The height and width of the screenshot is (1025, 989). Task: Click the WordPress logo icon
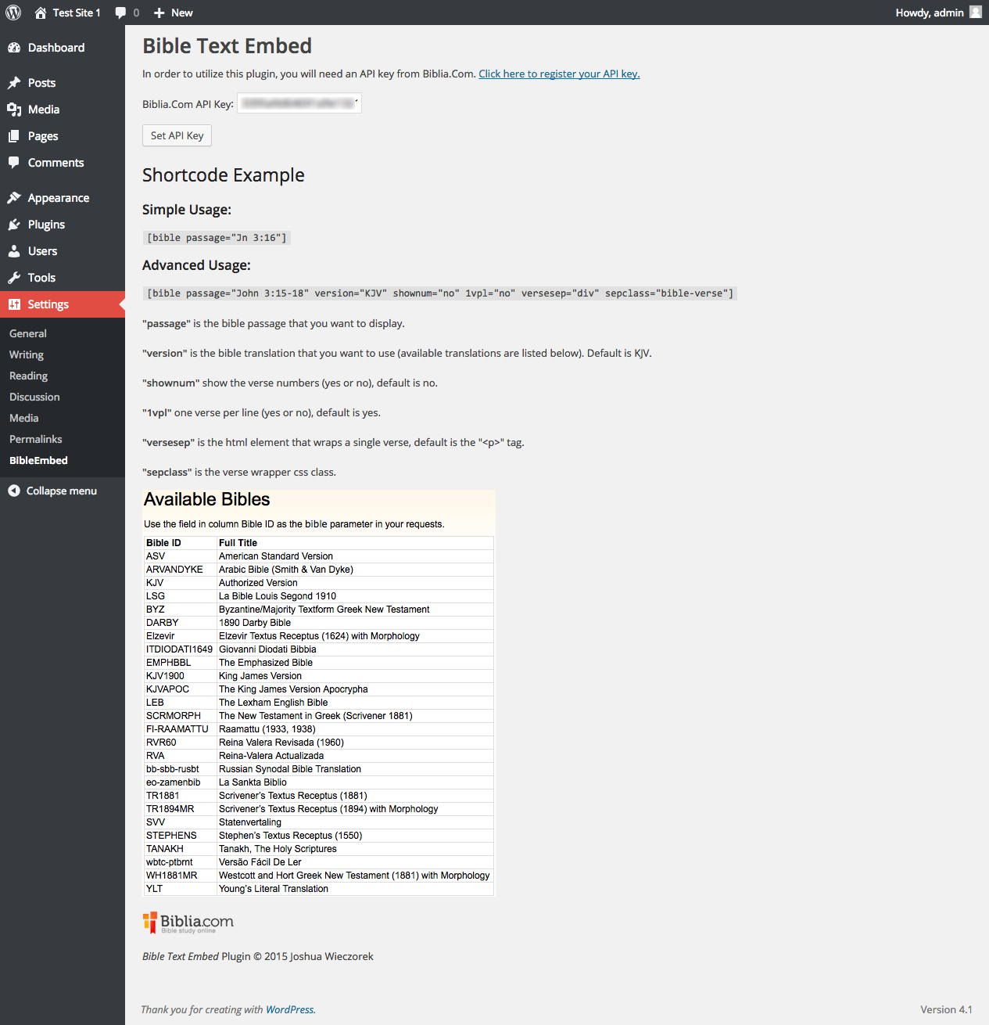13,13
